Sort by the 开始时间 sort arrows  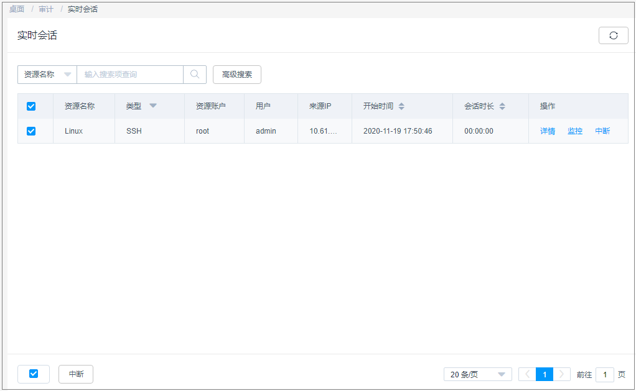coord(401,106)
